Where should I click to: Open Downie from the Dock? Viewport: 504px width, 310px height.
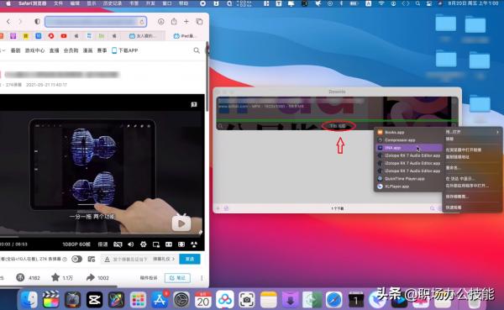[291, 301]
